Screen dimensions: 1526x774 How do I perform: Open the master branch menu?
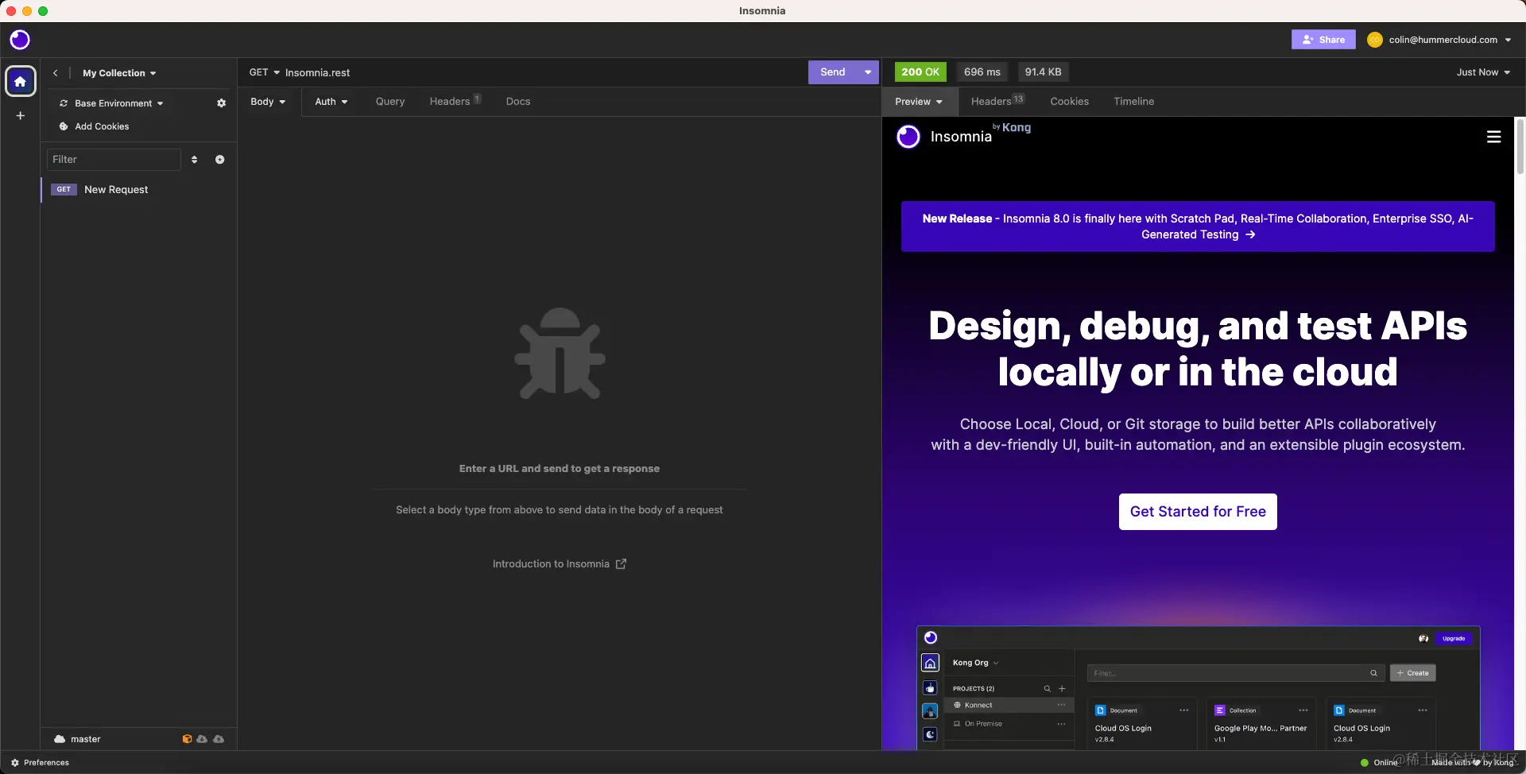[78, 739]
